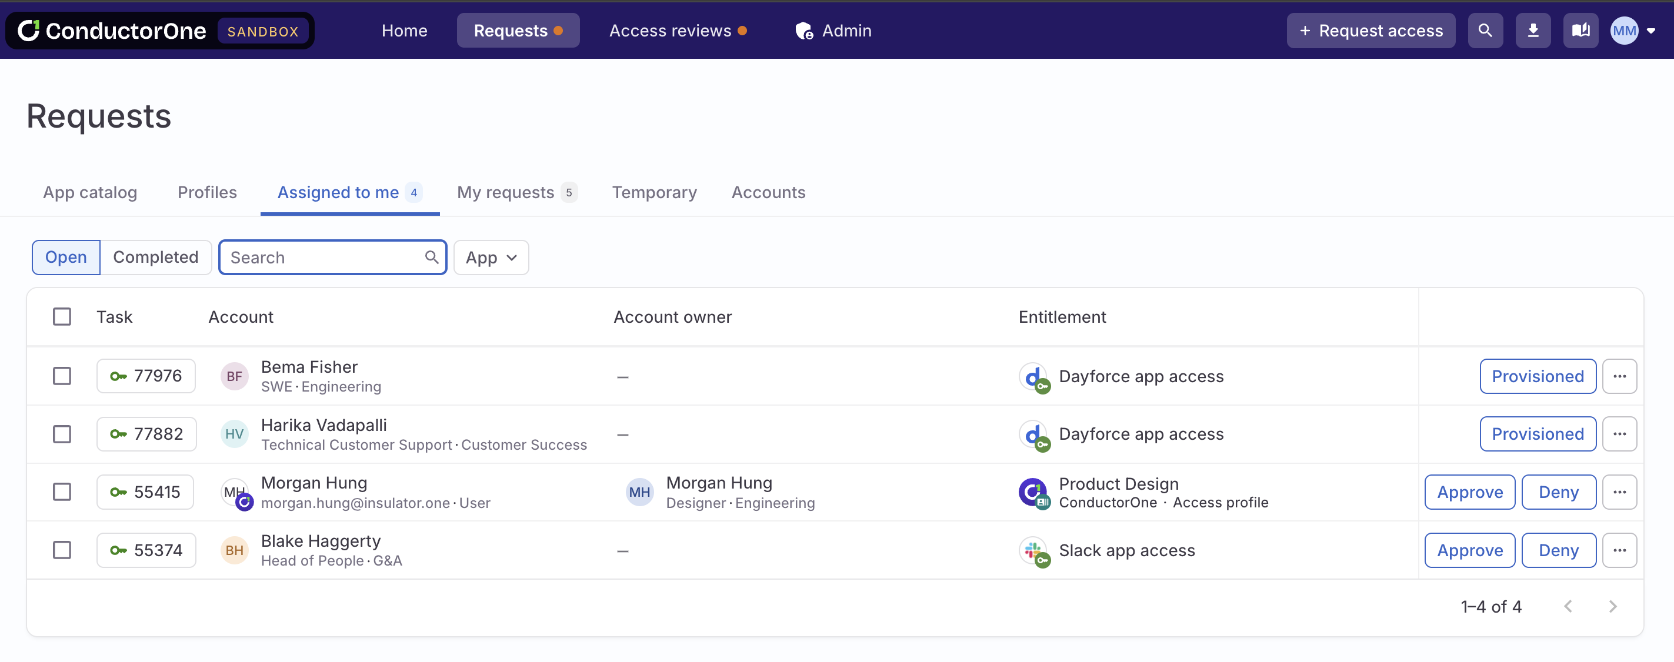The image size is (1674, 662).
Task: Open the Access reviews section
Action: 671,30
